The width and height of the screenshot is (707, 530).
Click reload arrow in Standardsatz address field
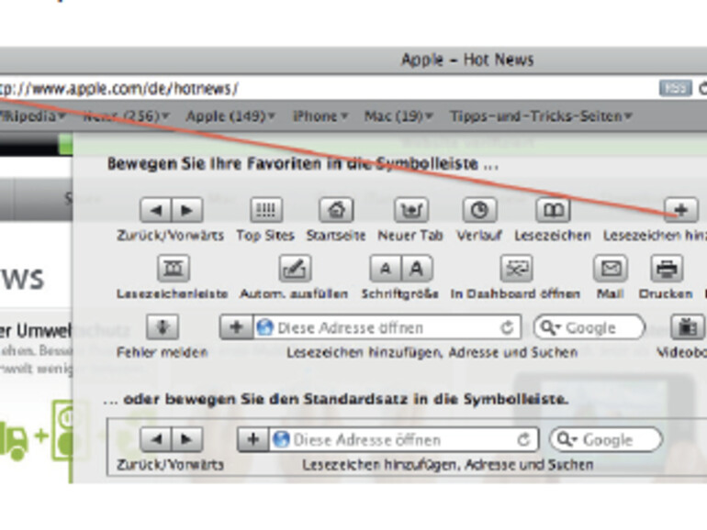click(x=523, y=439)
